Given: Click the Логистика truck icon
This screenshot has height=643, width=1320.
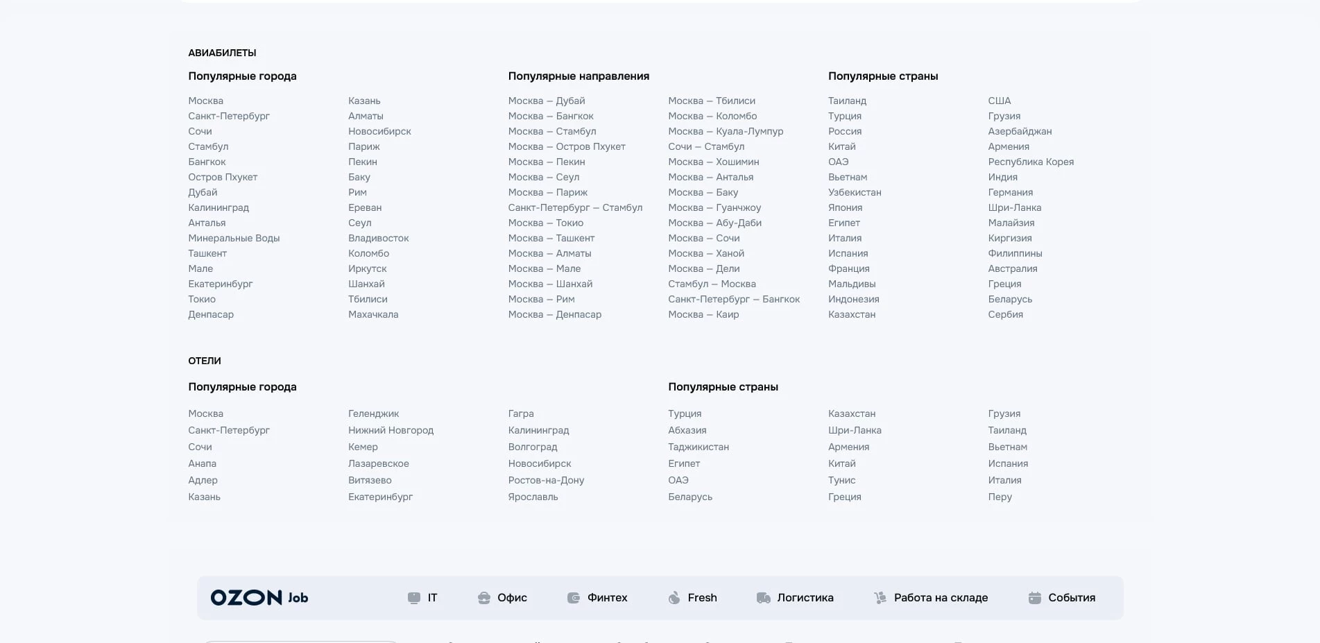Looking at the screenshot, I should click(x=763, y=598).
